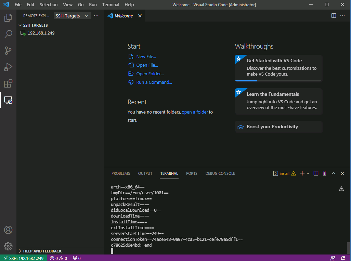Open the Extensions view icon
The image size is (351, 261).
click(8, 83)
